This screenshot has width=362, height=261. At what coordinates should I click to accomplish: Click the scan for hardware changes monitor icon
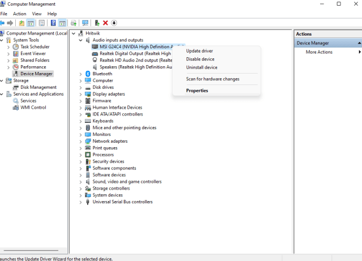85,23
